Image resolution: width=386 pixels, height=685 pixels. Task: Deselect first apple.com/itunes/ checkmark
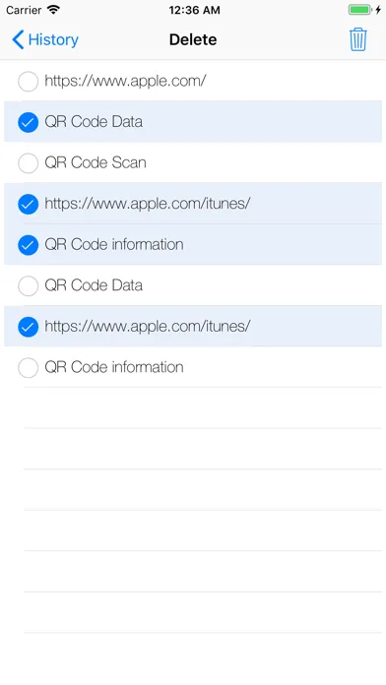point(28,204)
